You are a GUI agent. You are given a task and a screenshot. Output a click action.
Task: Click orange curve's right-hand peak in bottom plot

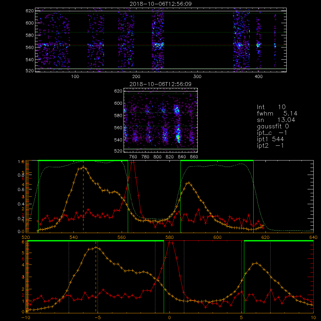pos(256,263)
